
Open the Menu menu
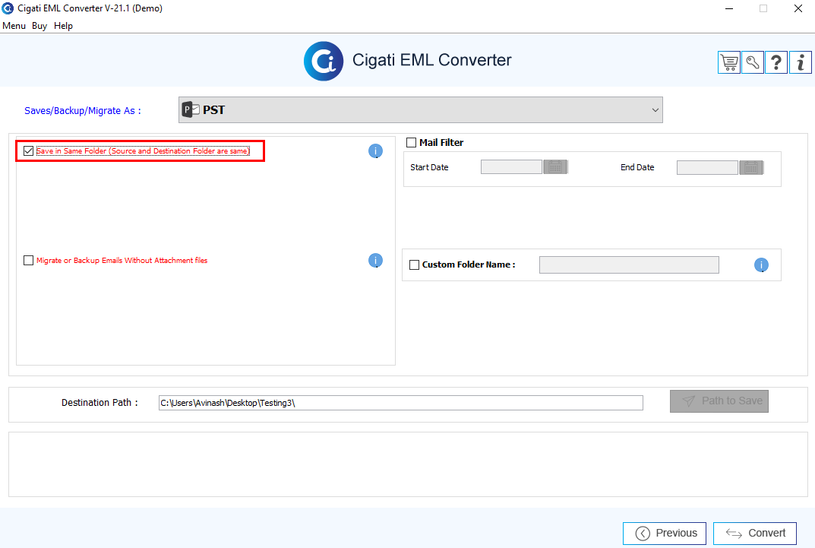(x=14, y=26)
